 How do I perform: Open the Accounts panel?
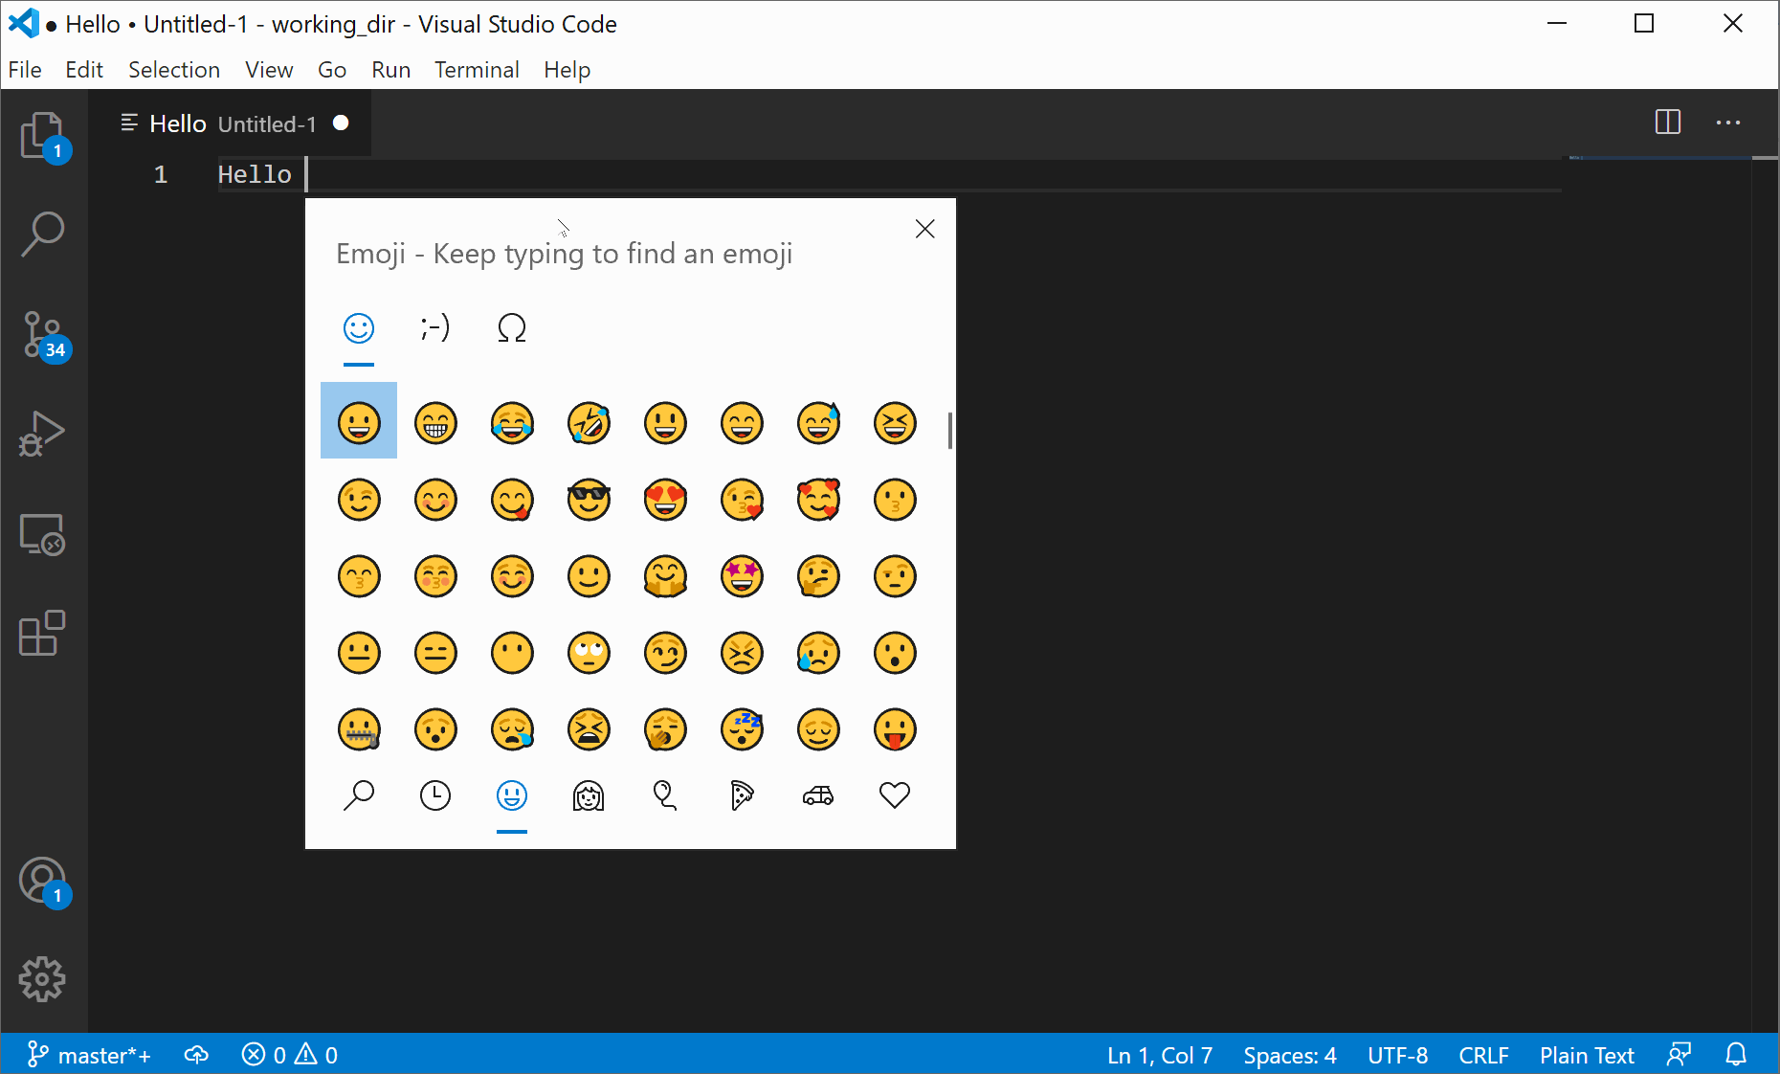click(43, 882)
